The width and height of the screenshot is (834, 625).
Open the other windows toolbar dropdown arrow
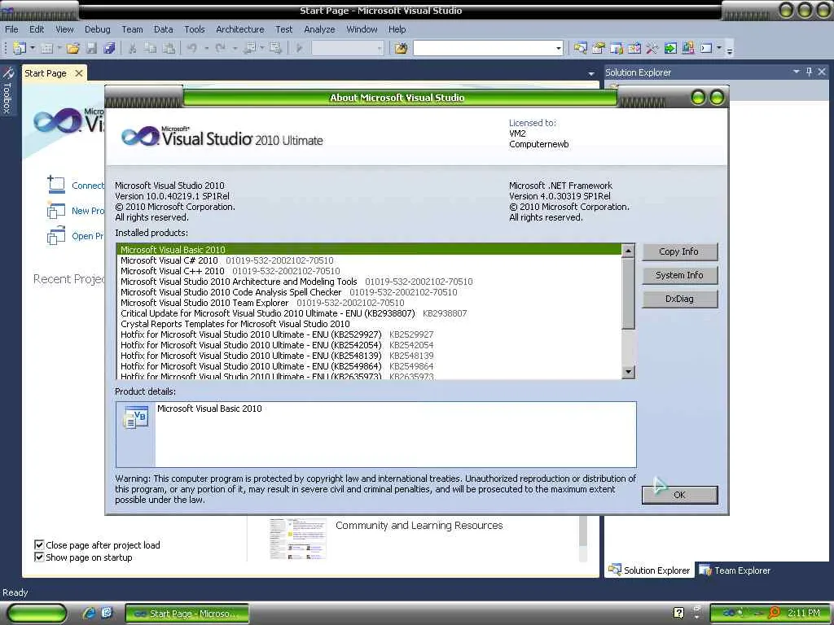tap(719, 48)
